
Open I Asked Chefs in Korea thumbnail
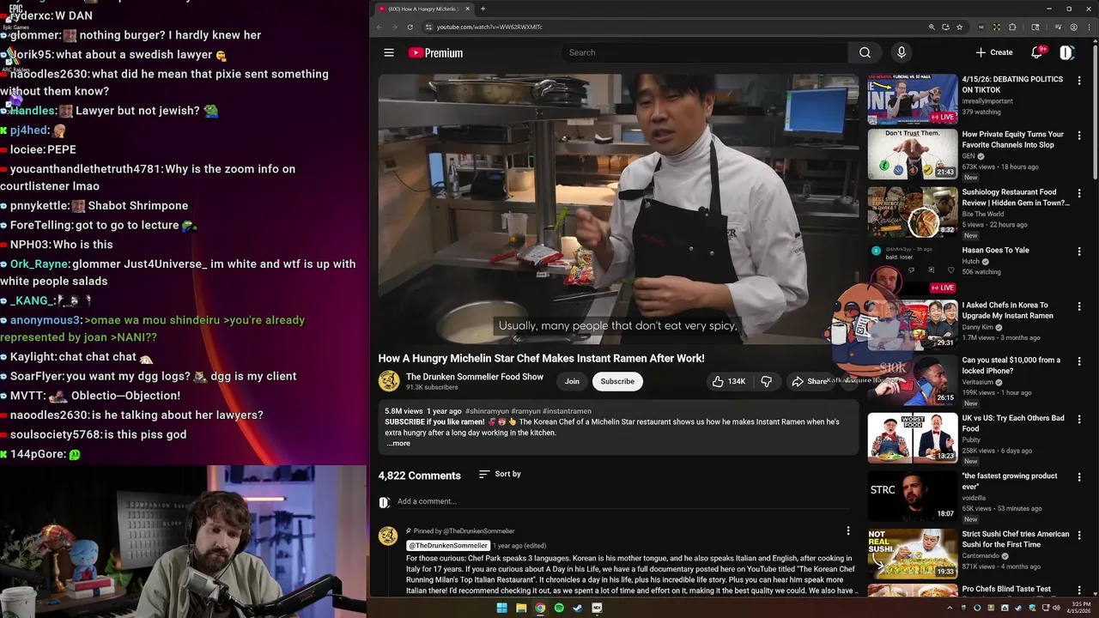(x=912, y=324)
